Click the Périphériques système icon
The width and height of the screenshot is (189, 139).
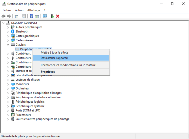13,106
